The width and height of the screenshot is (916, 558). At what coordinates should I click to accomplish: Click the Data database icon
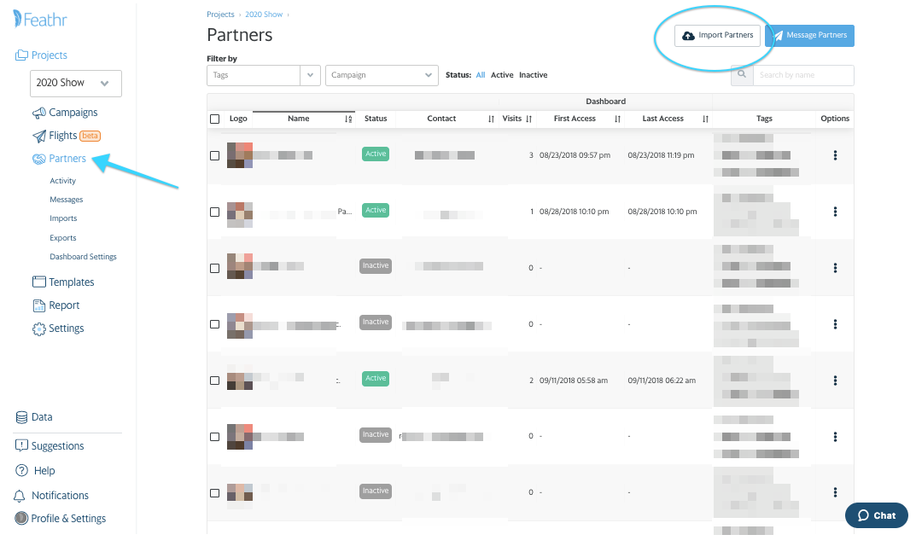[x=22, y=417]
